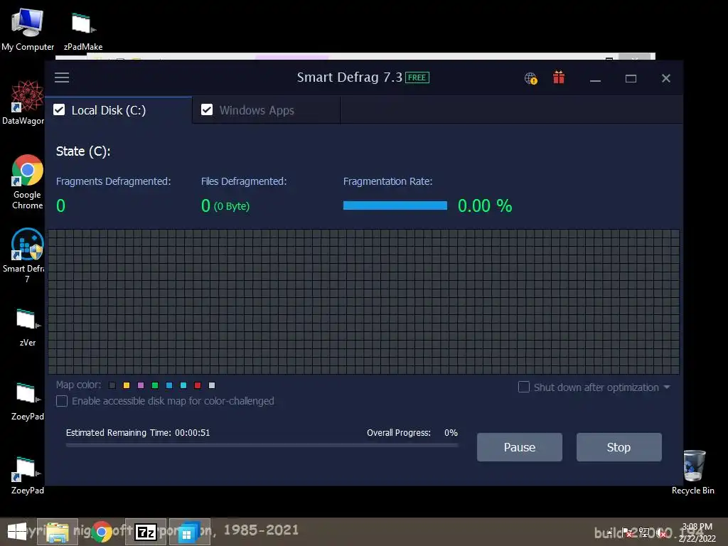Click the green FREE badge
Screen dimensions: 728x546
[x=417, y=77]
